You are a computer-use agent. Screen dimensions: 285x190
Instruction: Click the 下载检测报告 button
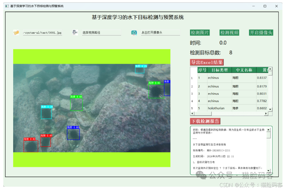pyautogui.click(x=205, y=121)
